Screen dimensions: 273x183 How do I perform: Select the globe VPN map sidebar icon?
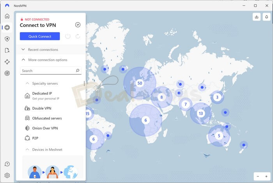[7, 28]
